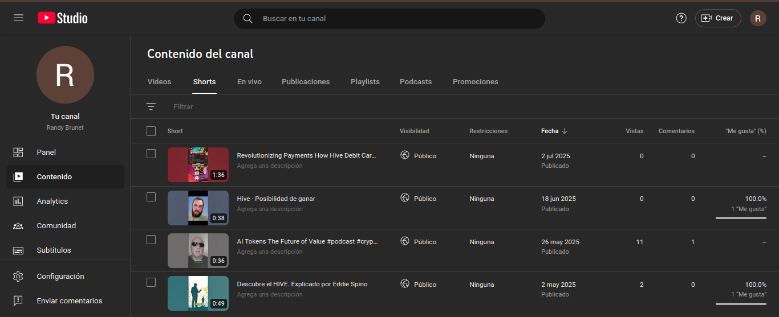Viewport: 779px width, 317px height.
Task: Click the Panel dashboard icon
Action: point(18,153)
